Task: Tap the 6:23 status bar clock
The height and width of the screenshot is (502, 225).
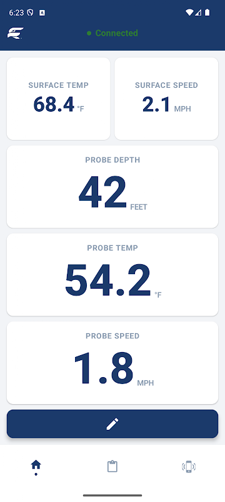Action: point(16,13)
